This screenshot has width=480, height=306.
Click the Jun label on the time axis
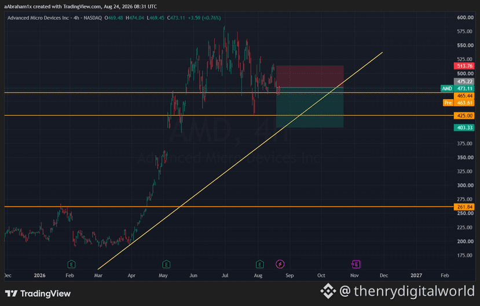pyautogui.click(x=193, y=275)
